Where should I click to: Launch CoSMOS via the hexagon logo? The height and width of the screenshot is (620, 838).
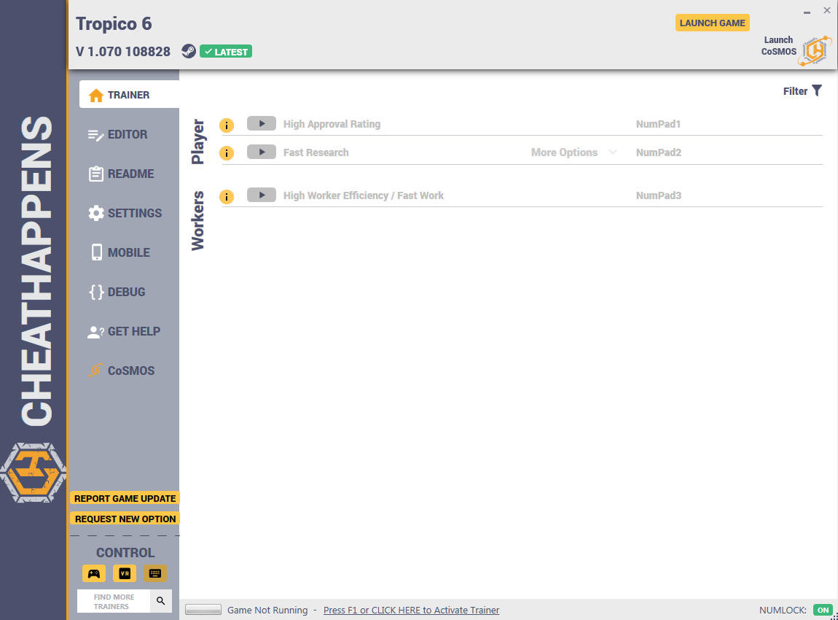(x=815, y=51)
